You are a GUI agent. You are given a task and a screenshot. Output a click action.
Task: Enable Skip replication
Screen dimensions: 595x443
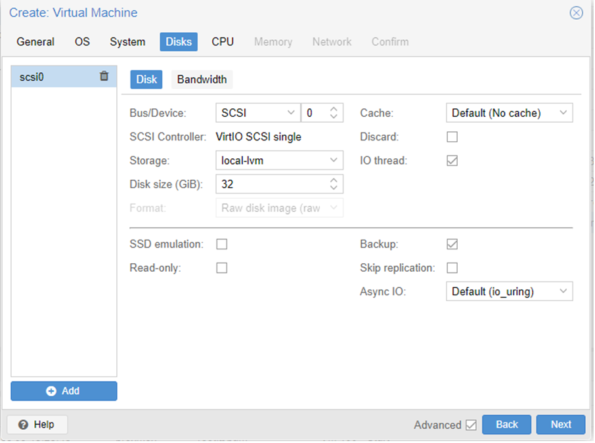coord(452,267)
